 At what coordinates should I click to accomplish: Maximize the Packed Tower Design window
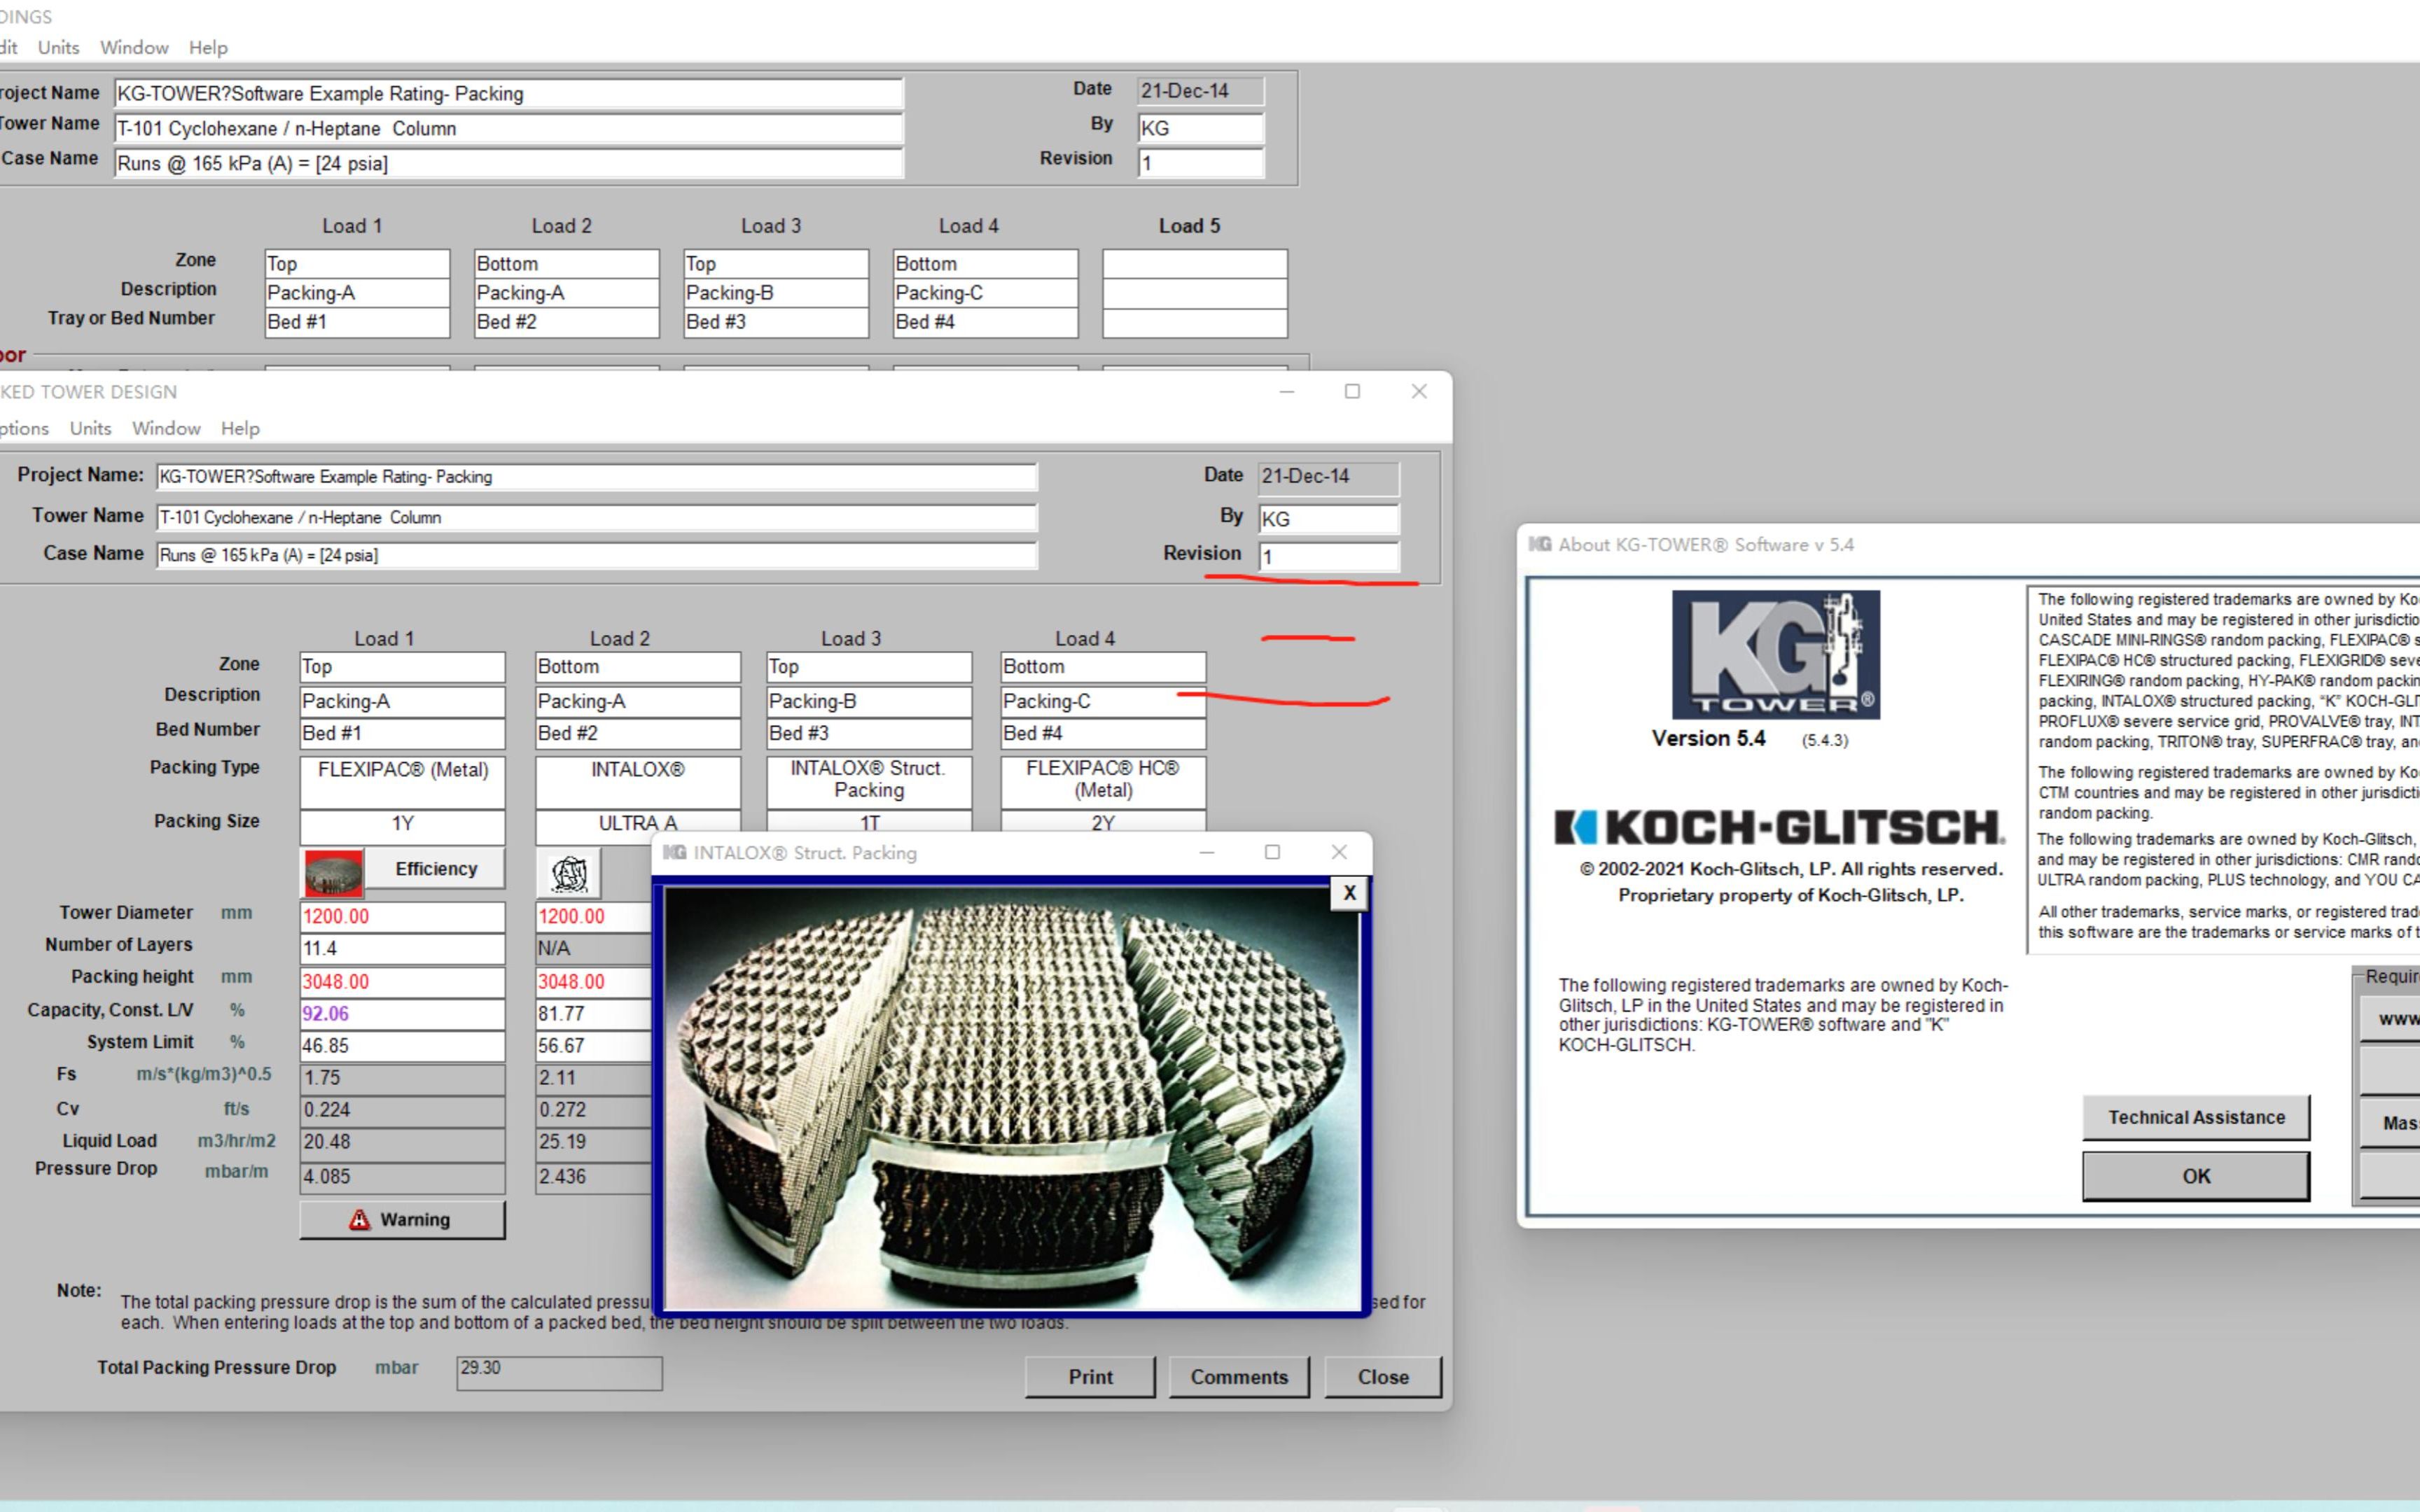coord(1352,391)
